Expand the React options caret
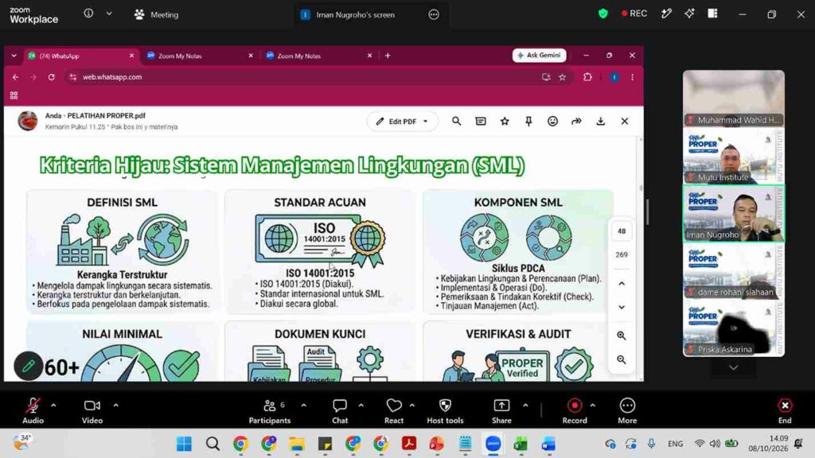Screen dimensions: 815x458 (412, 406)
